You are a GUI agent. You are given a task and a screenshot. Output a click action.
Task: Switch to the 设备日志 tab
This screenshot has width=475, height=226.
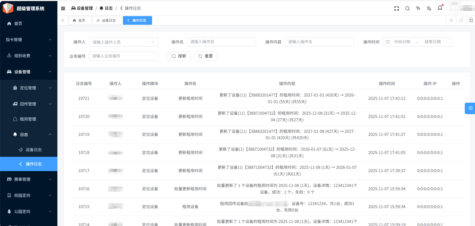coord(107,20)
